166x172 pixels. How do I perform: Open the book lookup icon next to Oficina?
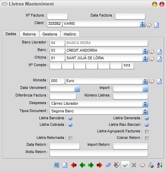[x=152, y=59]
